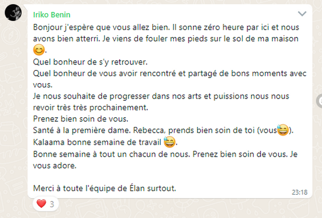Click the words 'vous adore.'
Viewport: 322px width, 218px height.
[55, 166]
